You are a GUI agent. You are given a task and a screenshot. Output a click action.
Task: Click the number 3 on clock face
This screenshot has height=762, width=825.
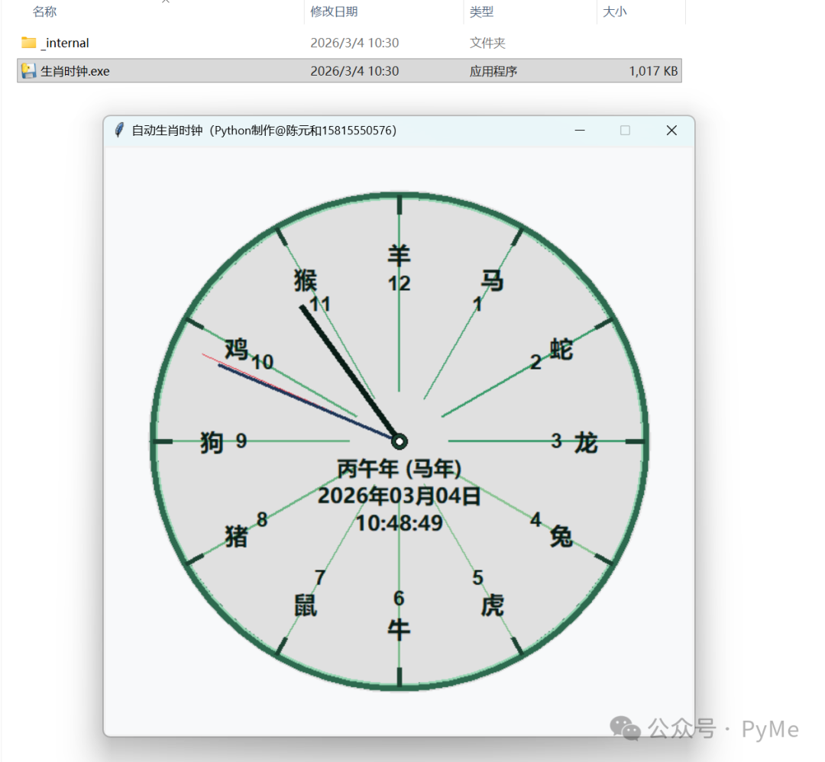[x=557, y=441]
